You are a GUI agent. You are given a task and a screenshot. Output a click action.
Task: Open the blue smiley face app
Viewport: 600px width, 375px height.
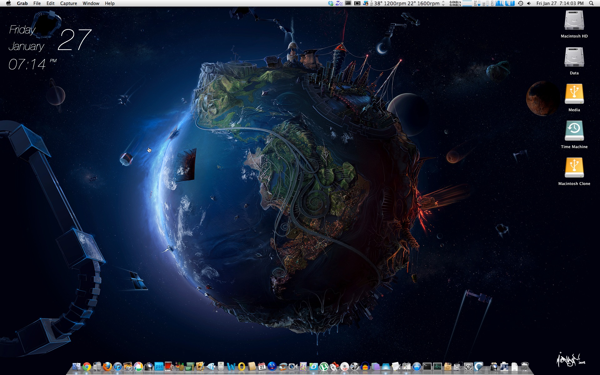pos(272,366)
